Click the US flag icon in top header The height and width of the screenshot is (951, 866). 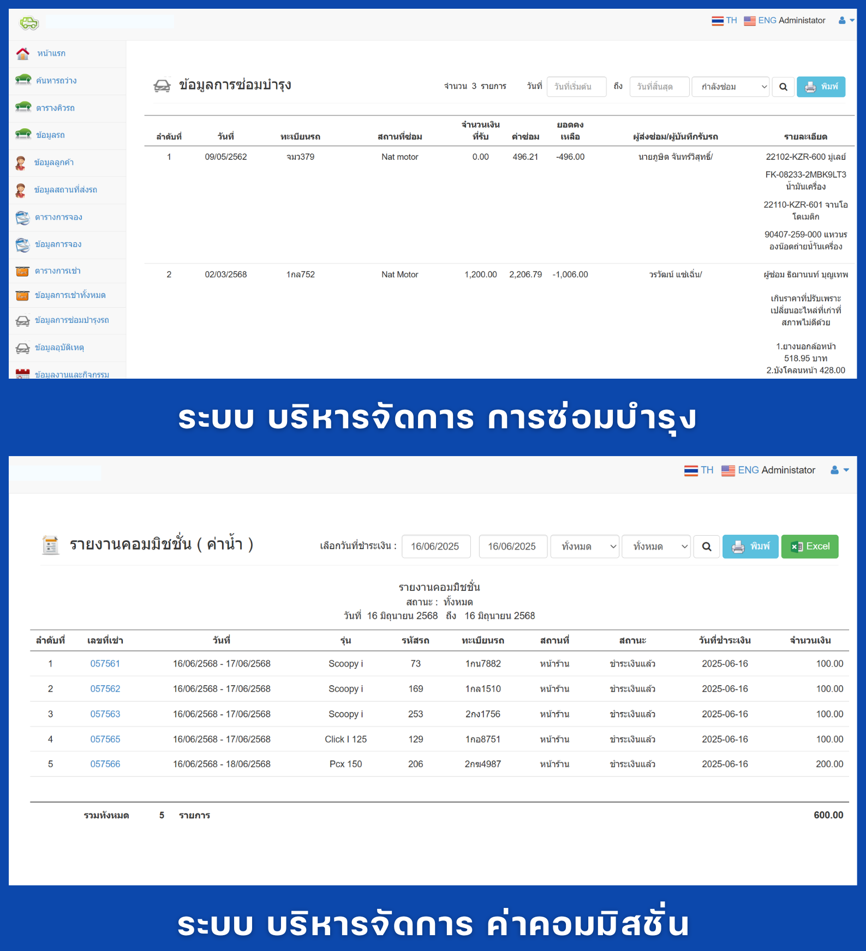[750, 21]
